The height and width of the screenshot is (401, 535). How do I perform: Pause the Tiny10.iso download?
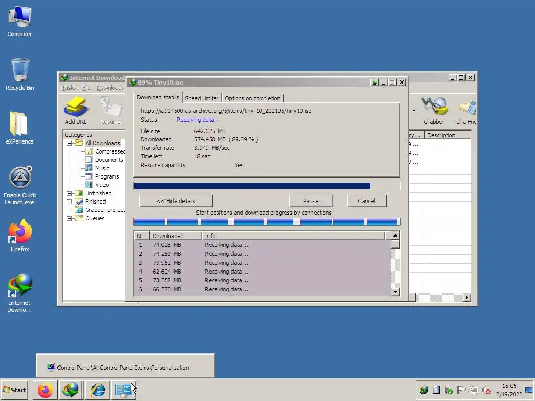click(310, 201)
